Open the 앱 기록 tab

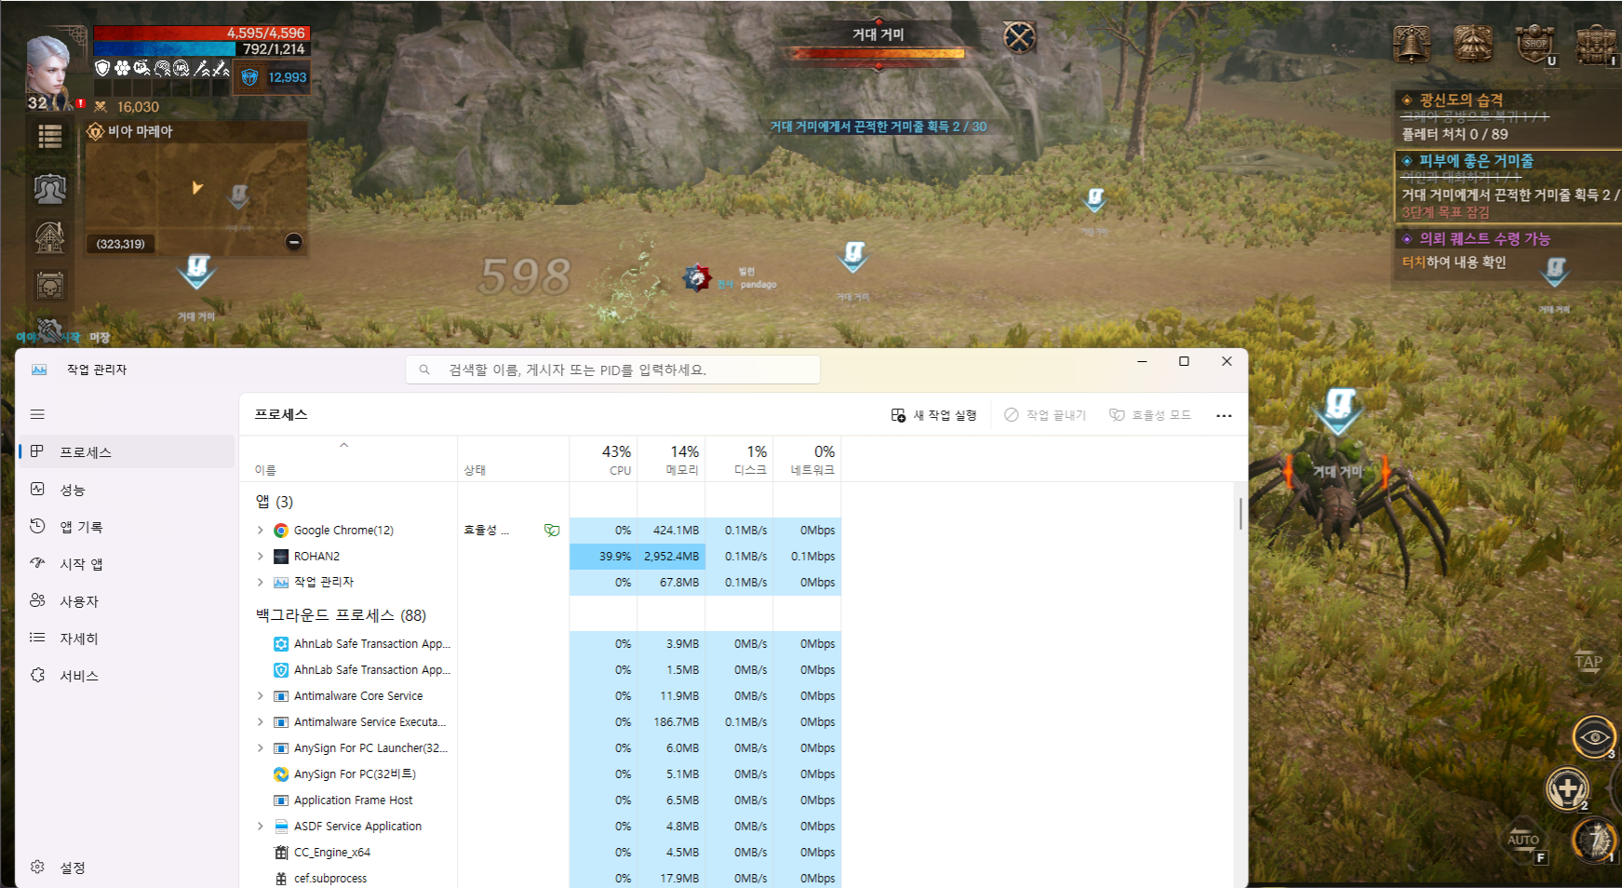pos(127,526)
